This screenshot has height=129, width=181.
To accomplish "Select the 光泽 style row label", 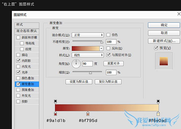I will point(25,72).
